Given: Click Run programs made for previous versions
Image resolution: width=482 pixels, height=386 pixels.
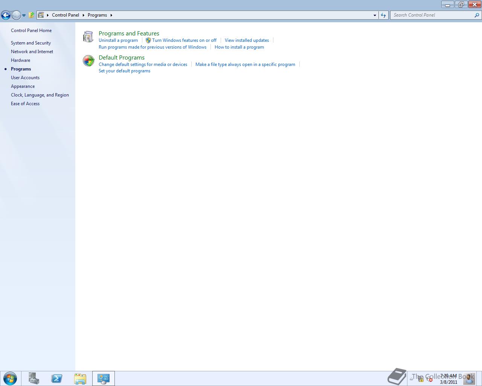Looking at the screenshot, I should (x=153, y=47).
